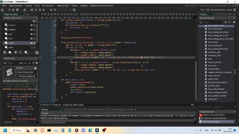The width and height of the screenshot is (239, 134).
Task: Lock the Assets_1 layer
Action: click(x=35, y=25)
